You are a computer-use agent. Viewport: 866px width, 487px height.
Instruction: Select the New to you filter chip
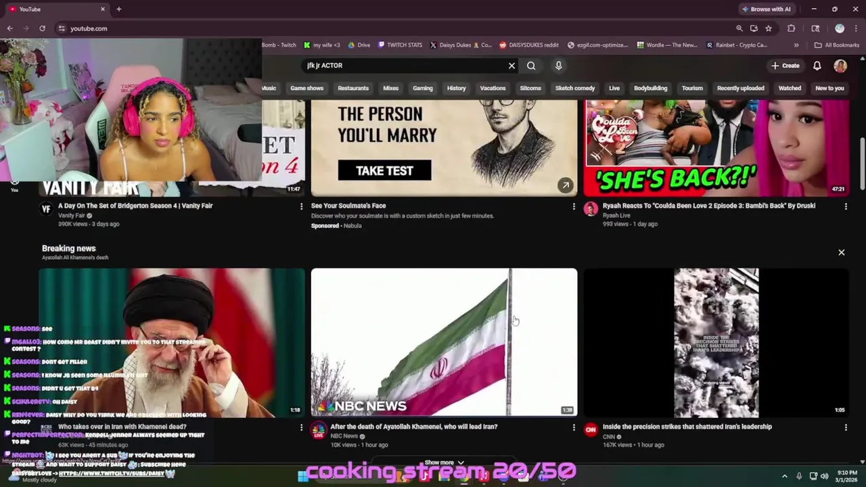pyautogui.click(x=829, y=88)
